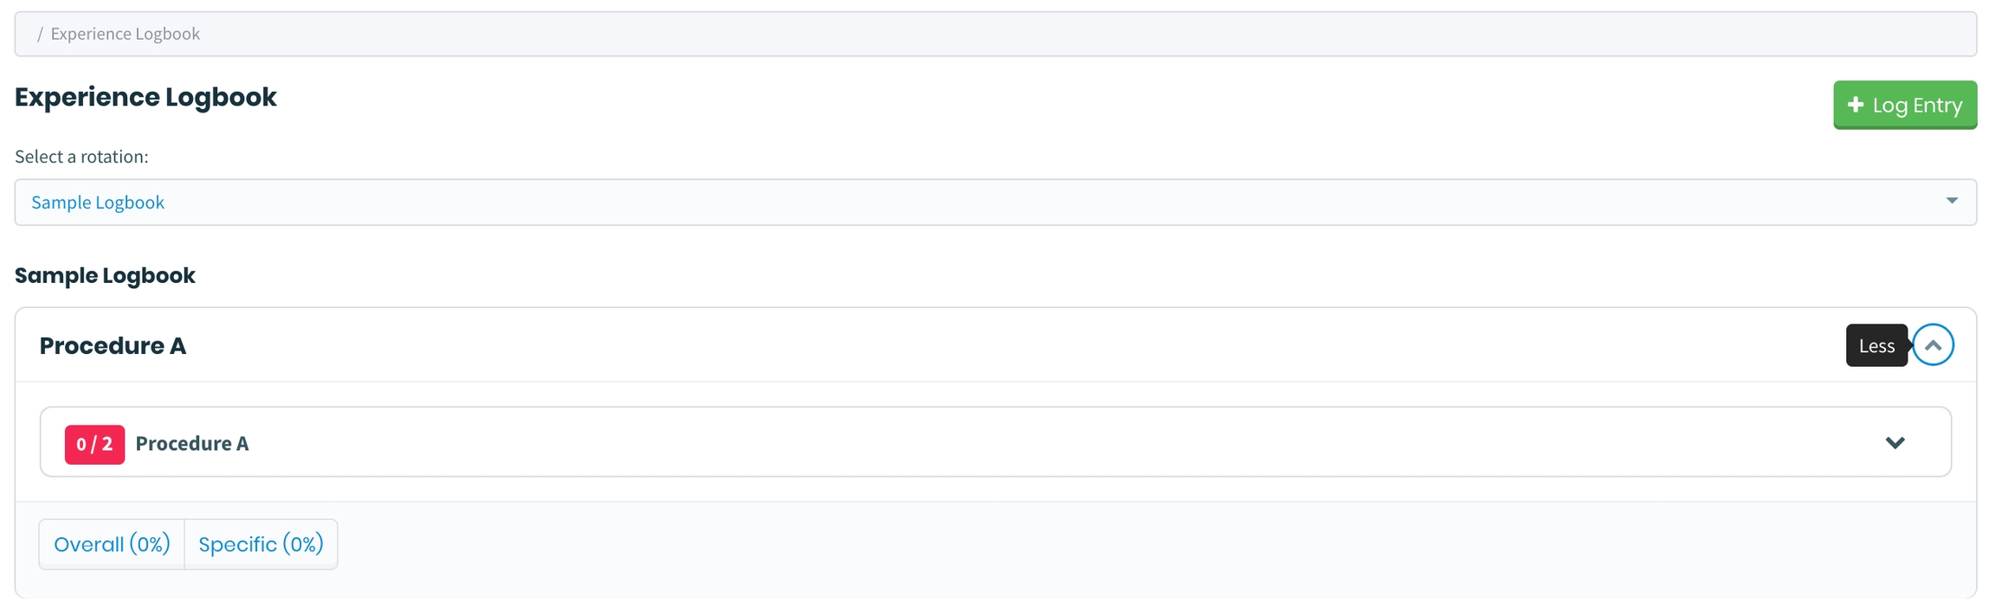Image resolution: width=1995 pixels, height=610 pixels.
Task: Click the green Log Entry button
Action: click(x=1904, y=105)
